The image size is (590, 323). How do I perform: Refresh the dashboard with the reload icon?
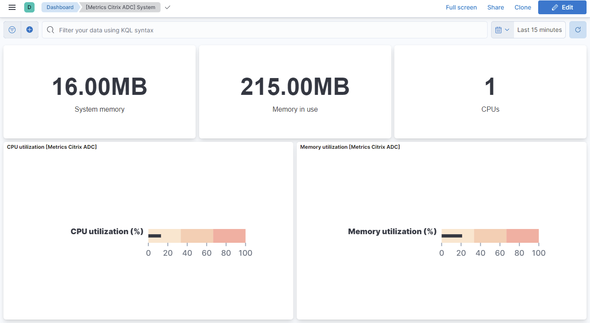[577, 29]
